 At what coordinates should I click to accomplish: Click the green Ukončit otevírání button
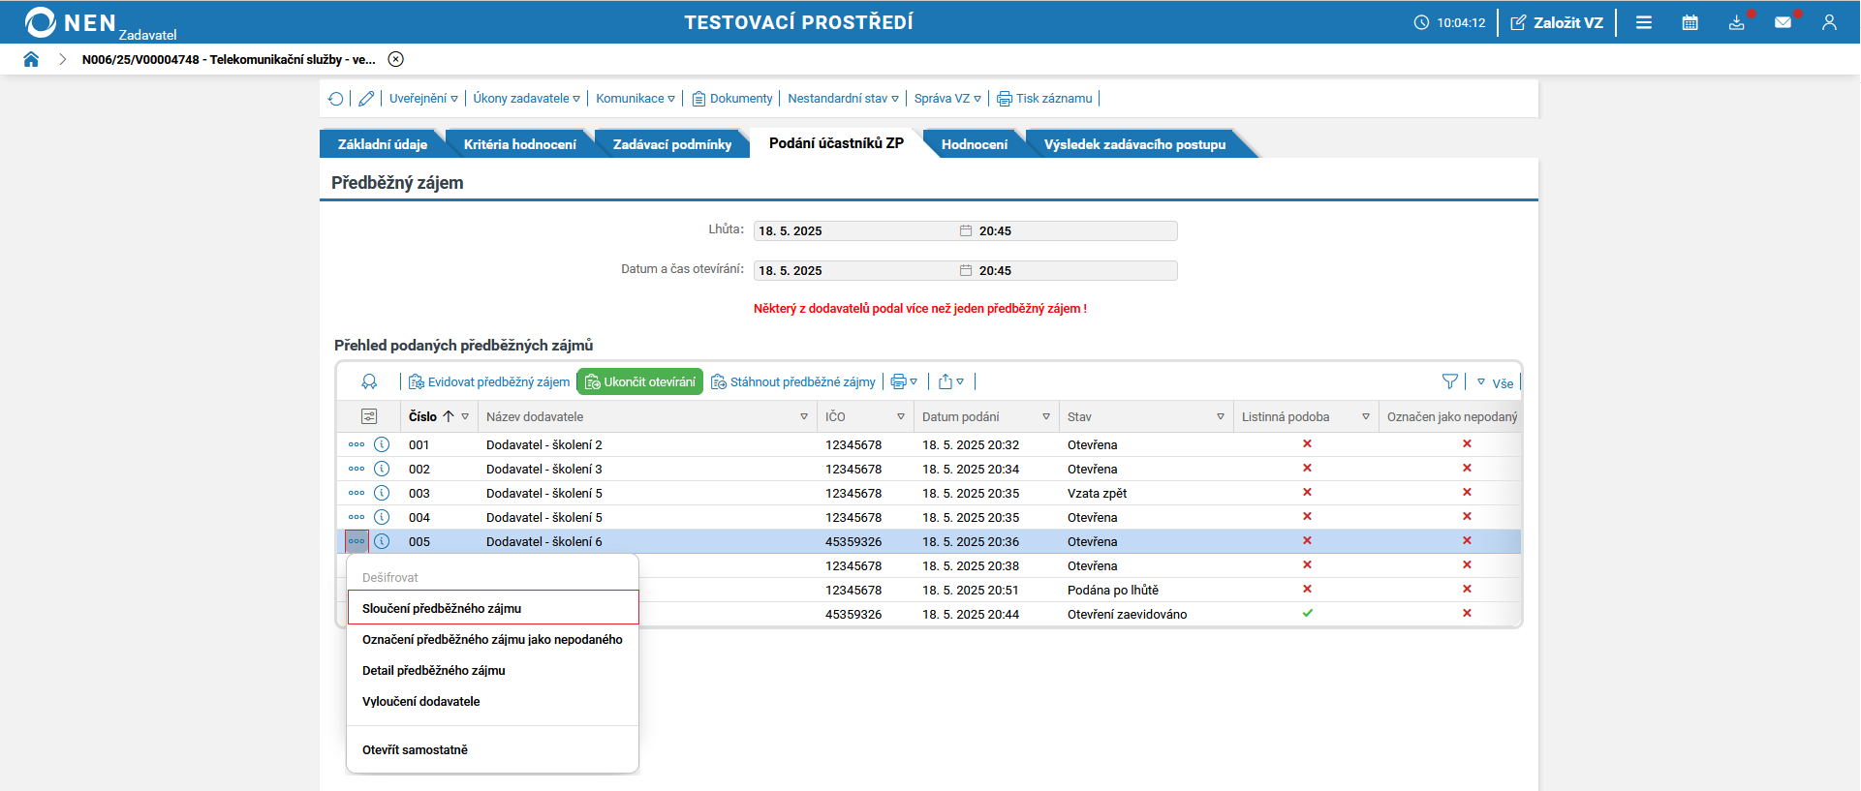[x=639, y=382]
